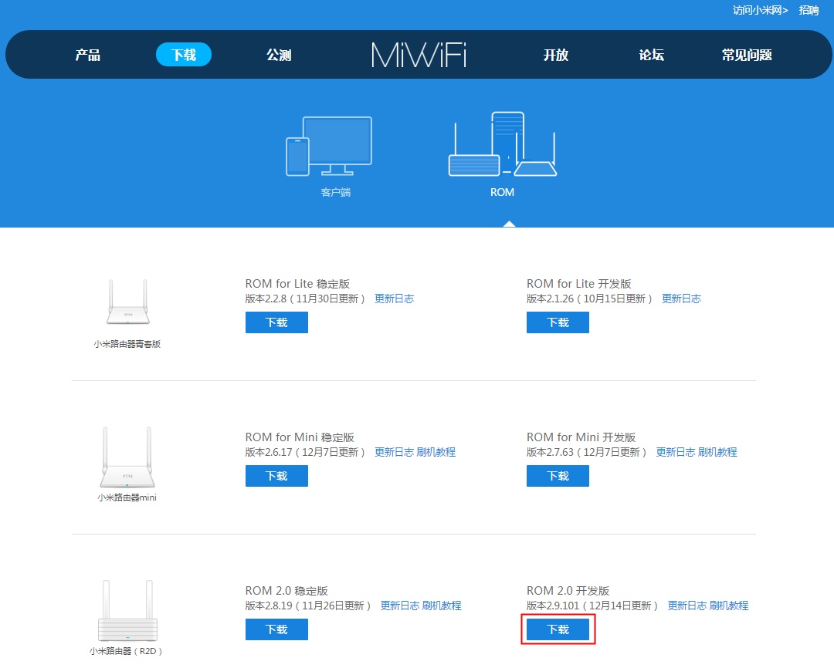This screenshot has width=834, height=668.
Task: Open 更新日志 for Mini 开发版 2.7.63
Action: pos(676,452)
